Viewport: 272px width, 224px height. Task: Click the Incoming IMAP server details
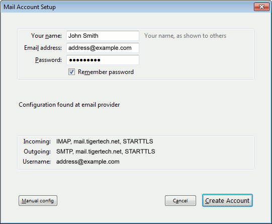tap(105, 141)
